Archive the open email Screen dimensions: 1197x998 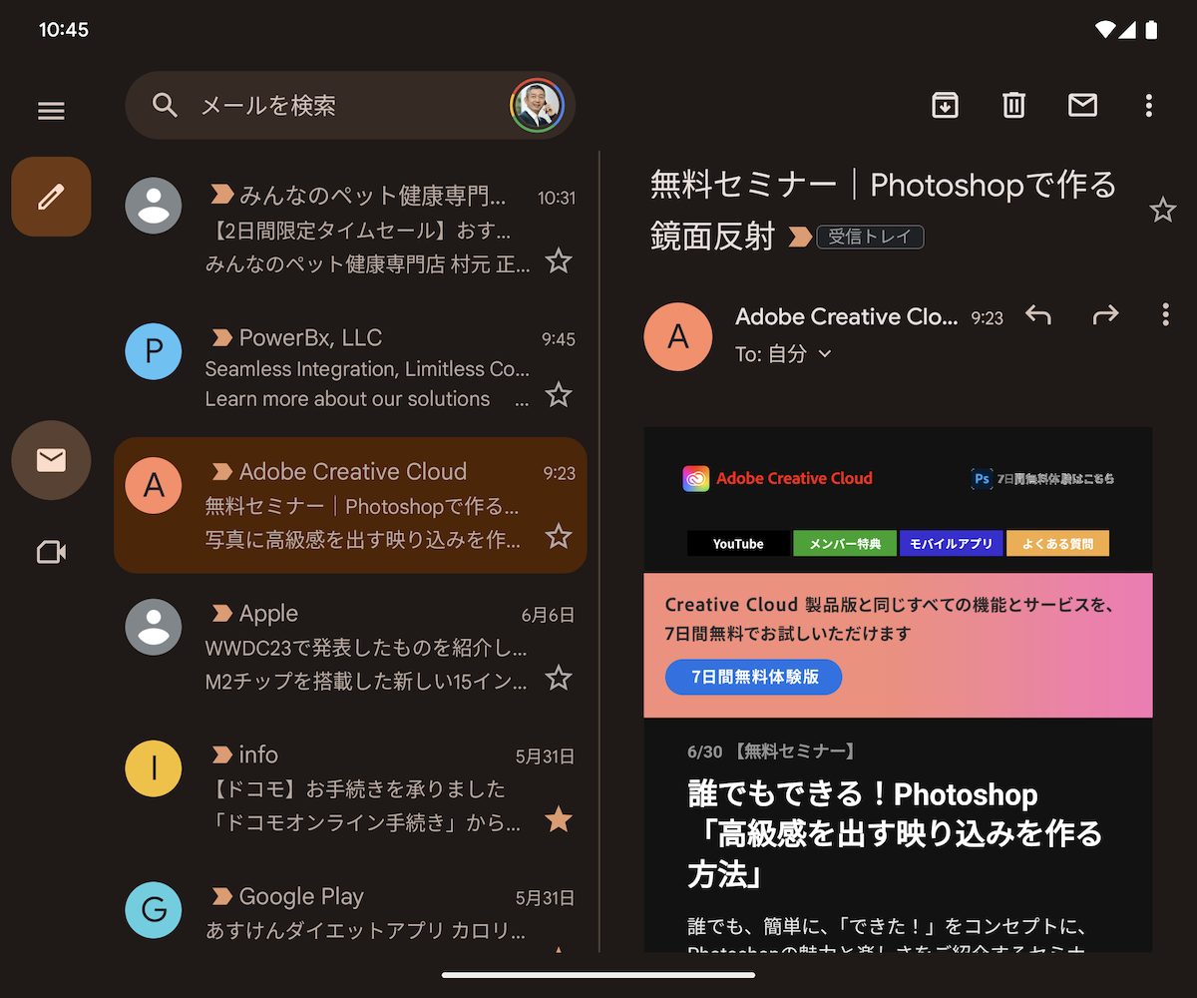(x=945, y=105)
